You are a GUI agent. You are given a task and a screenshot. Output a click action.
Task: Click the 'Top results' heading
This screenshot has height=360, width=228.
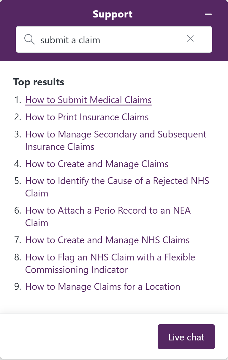(39, 82)
